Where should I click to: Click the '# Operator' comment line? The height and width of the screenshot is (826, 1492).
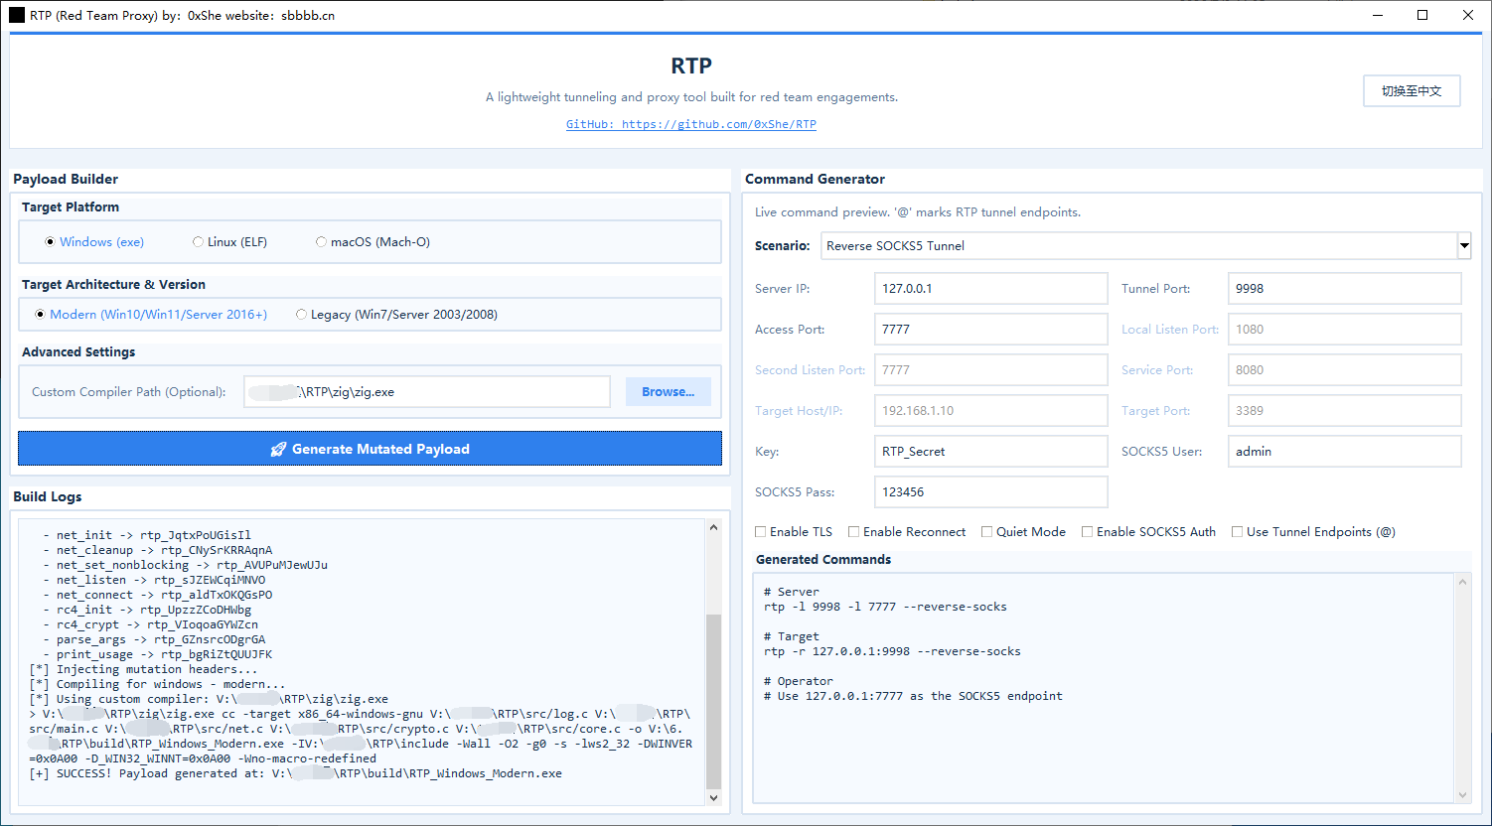(799, 681)
